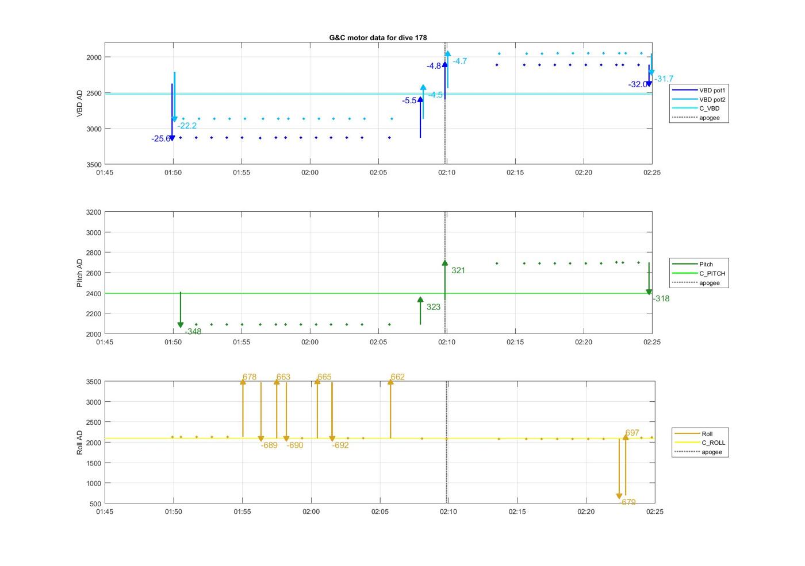Click the 2400 tick on Pitch axis

point(94,294)
